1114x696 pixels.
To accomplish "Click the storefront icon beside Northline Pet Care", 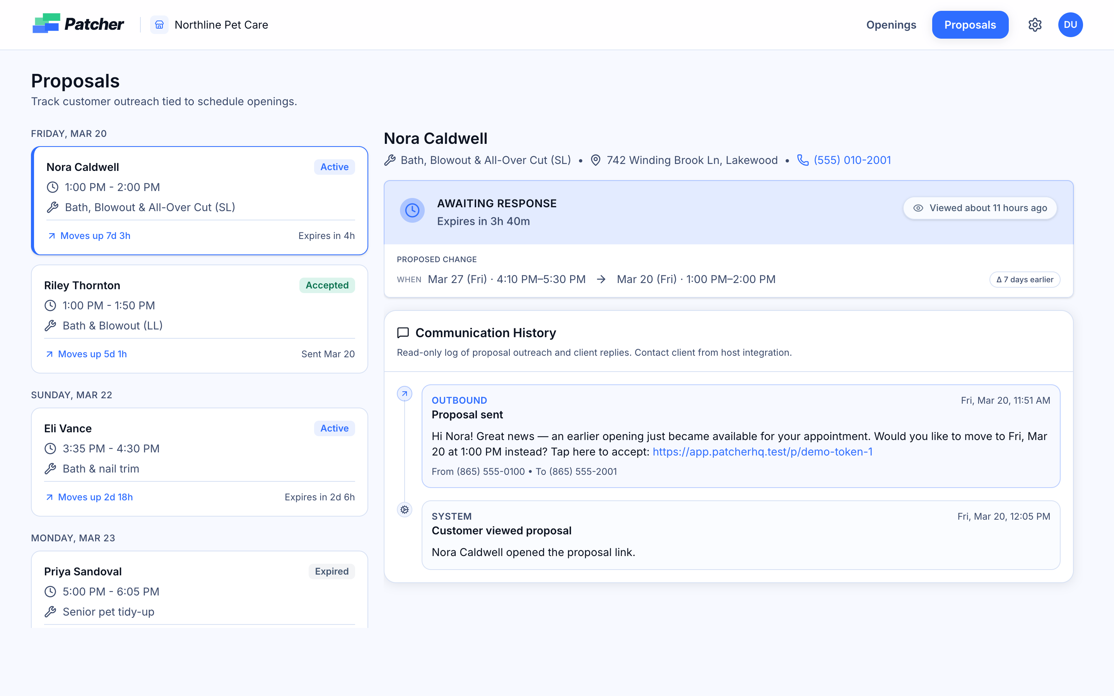I will [x=159, y=24].
